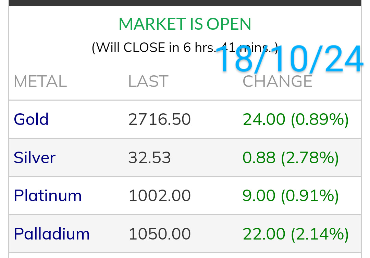Select the LAST column header
370x258 pixels.
(148, 82)
